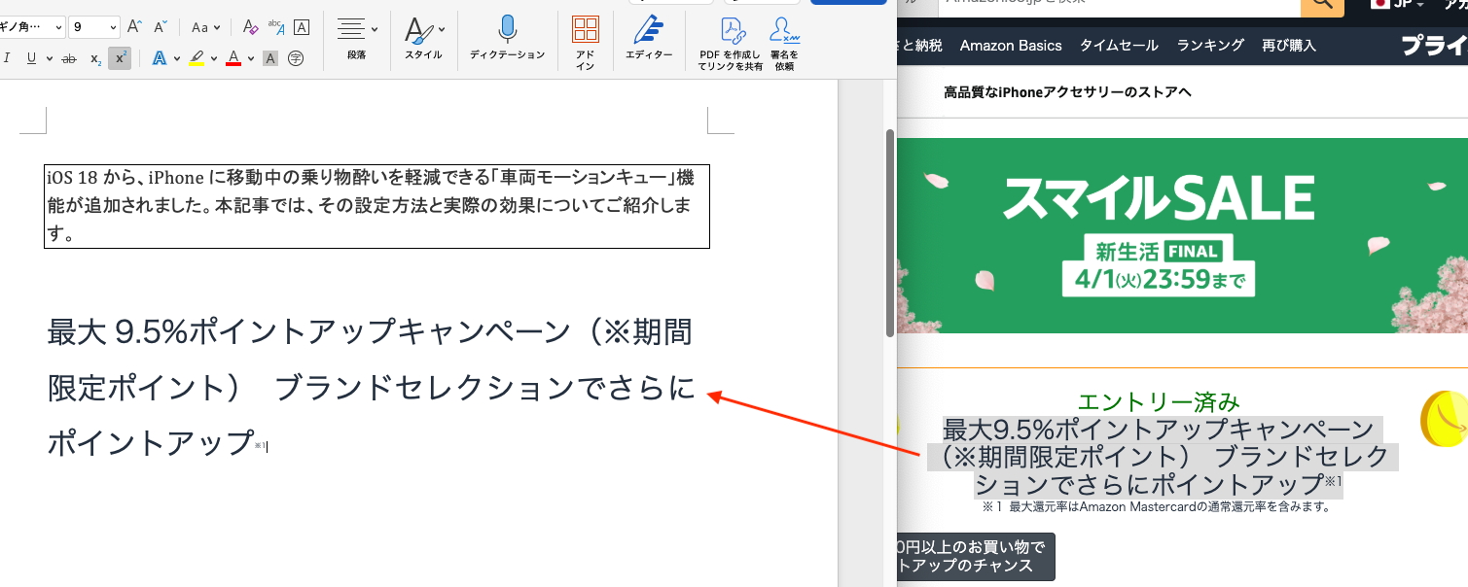The height and width of the screenshot is (587, 1468).
Task: Toggle character shading (gray A)
Action: 270,58
